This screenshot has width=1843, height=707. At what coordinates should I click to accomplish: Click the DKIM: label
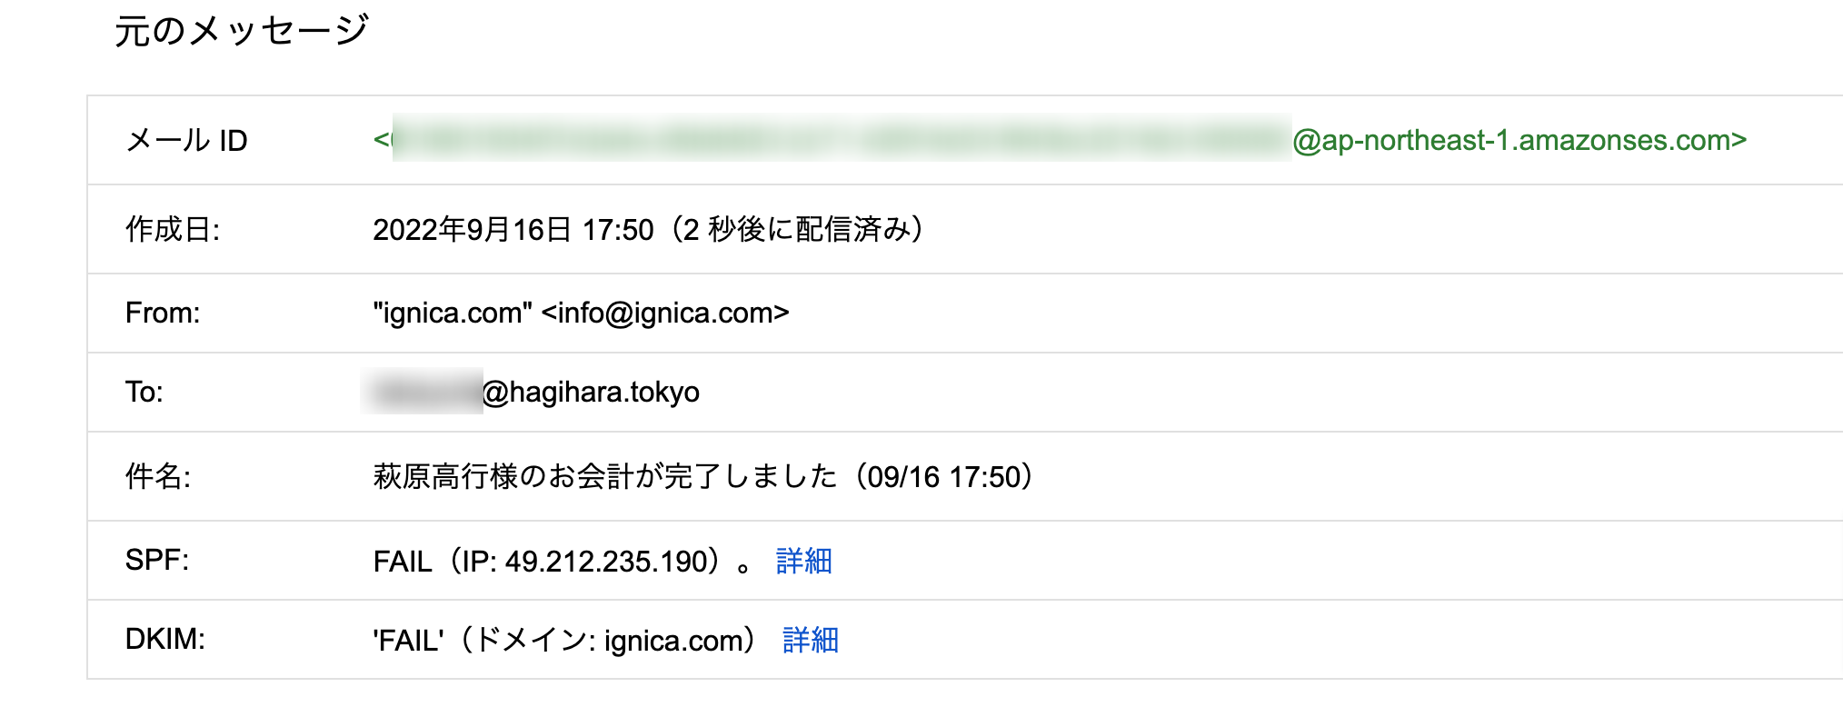(x=165, y=639)
